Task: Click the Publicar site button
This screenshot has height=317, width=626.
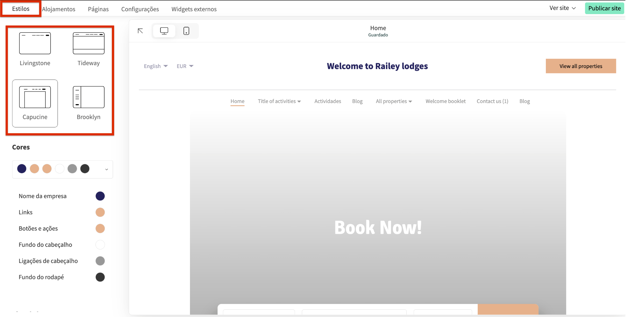Action: click(604, 8)
